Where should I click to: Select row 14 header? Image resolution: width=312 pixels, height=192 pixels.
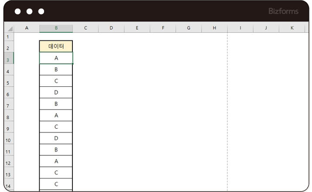9,184
